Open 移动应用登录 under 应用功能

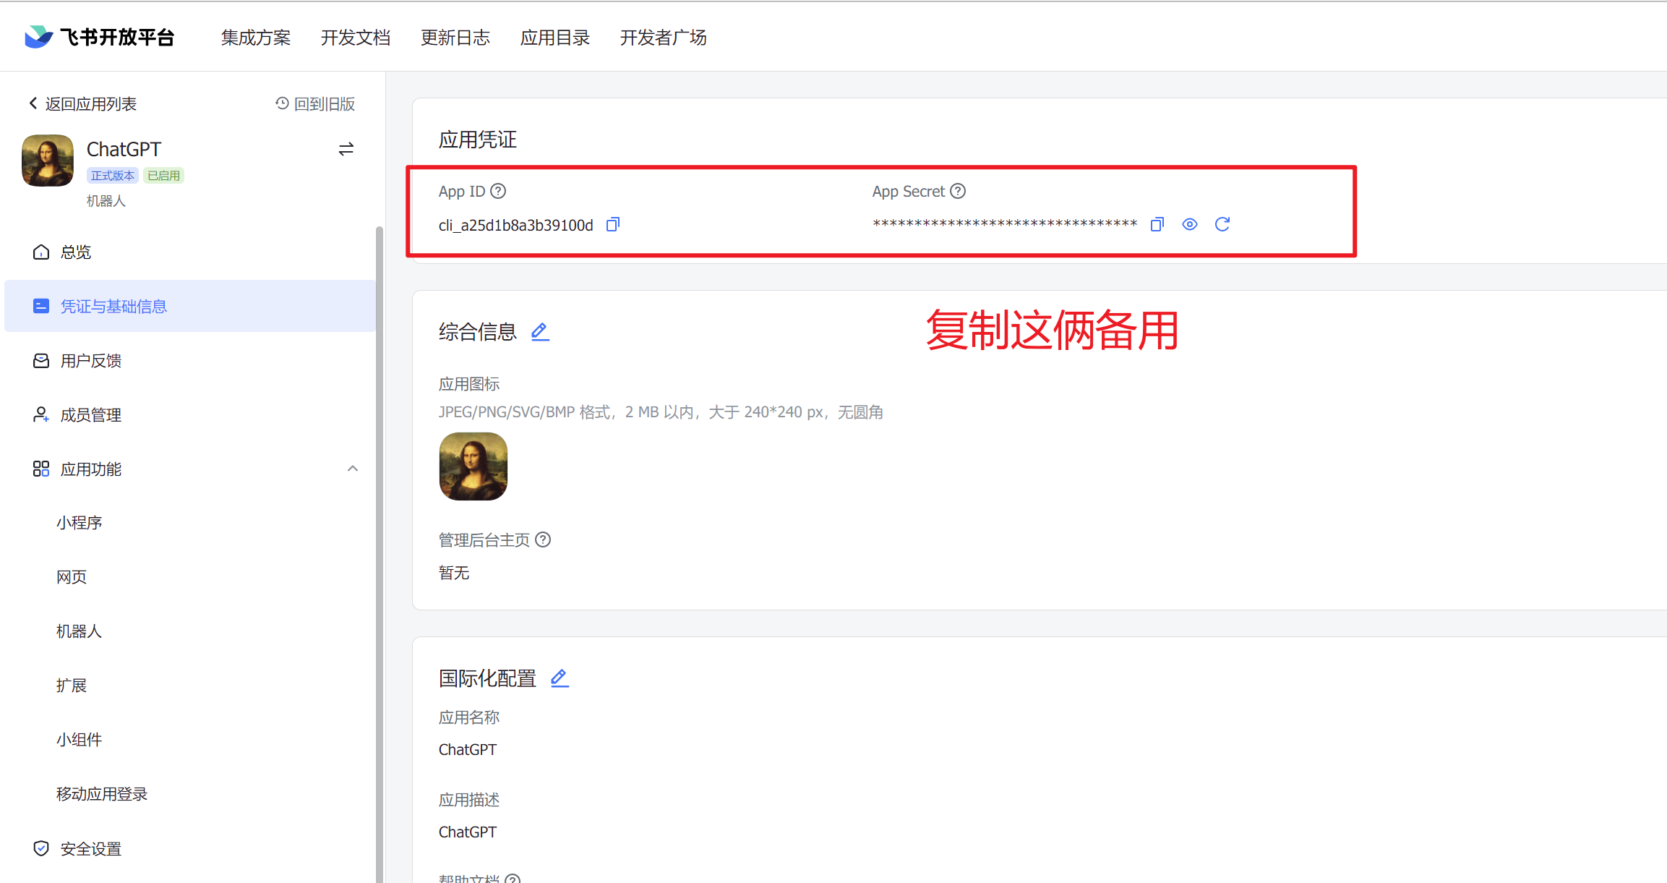(102, 794)
